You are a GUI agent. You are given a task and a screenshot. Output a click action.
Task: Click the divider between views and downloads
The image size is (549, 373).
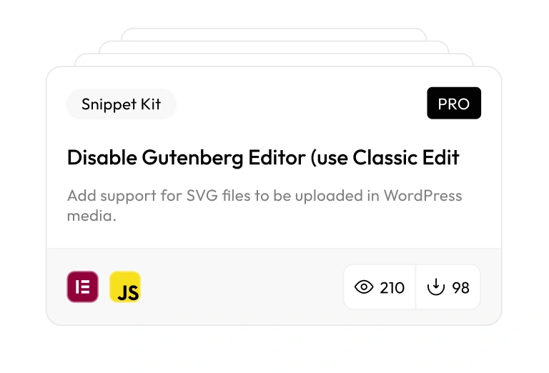tap(415, 287)
